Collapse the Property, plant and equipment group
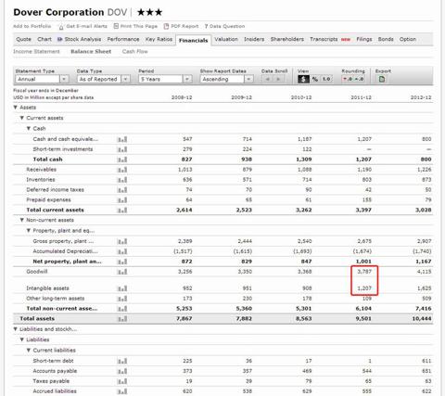Viewport: 445px width, 396px height. pos(29,230)
